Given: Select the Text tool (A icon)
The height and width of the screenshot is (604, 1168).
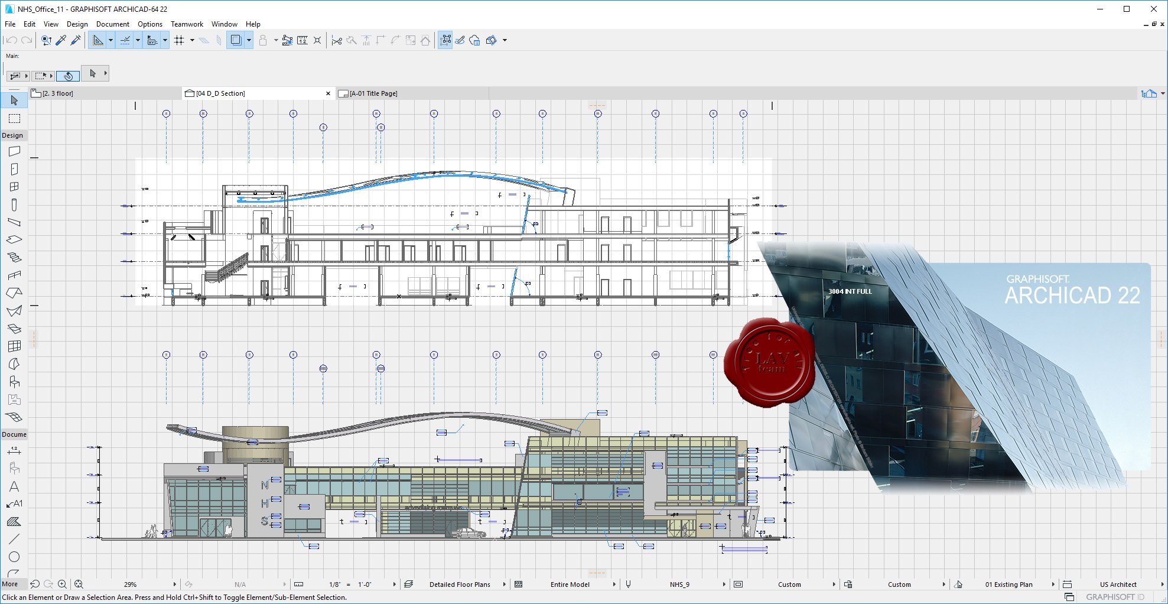Looking at the screenshot, I should (14, 486).
